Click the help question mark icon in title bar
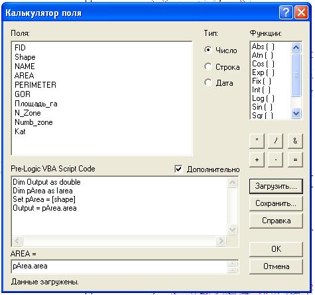Image resolution: width=315 pixels, height=295 pixels. click(x=286, y=13)
